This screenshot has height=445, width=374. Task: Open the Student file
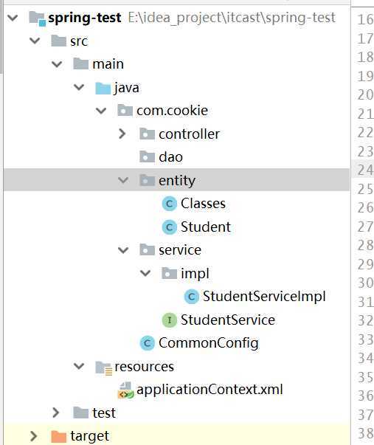pos(206,227)
